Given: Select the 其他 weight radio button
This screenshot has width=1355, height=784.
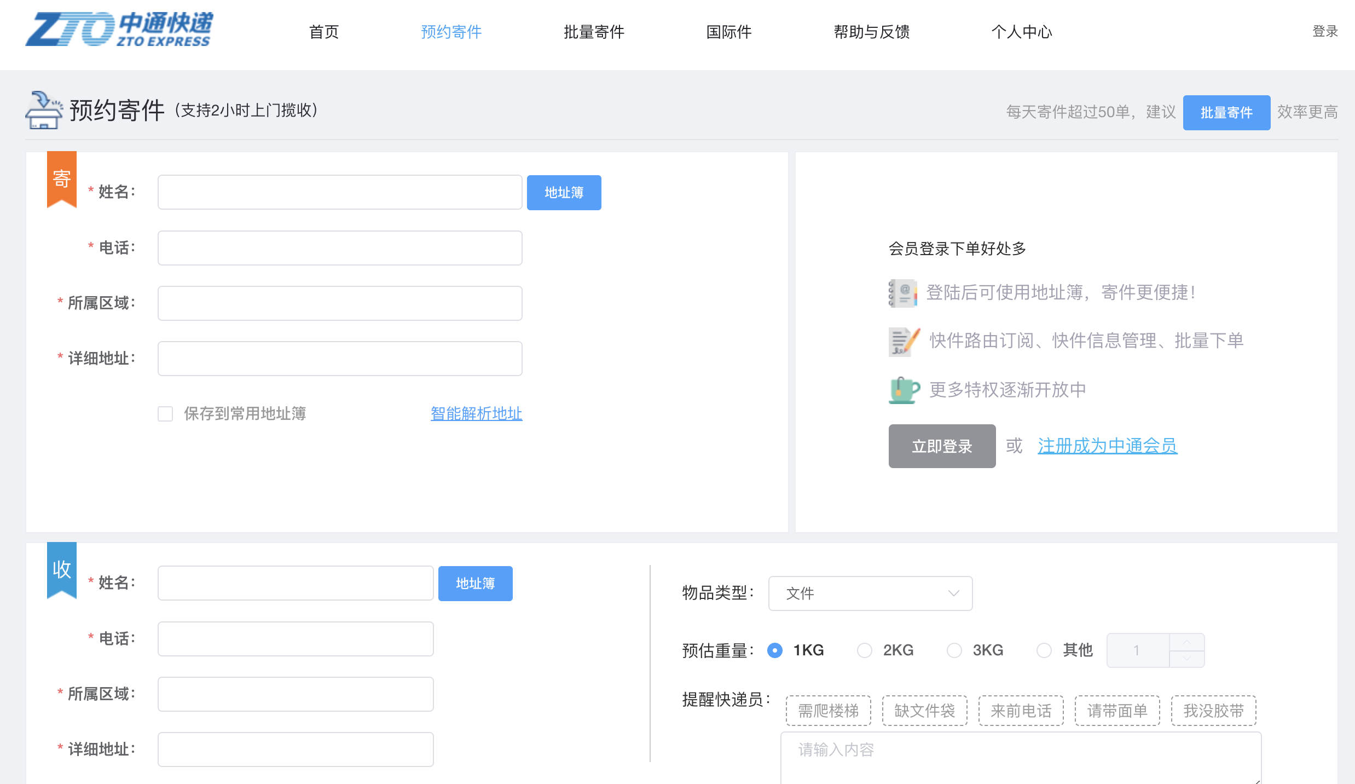Looking at the screenshot, I should (1044, 650).
